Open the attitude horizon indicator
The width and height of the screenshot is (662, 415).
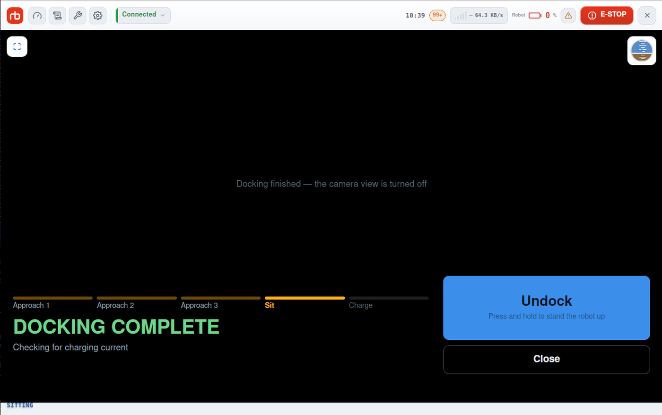point(642,51)
